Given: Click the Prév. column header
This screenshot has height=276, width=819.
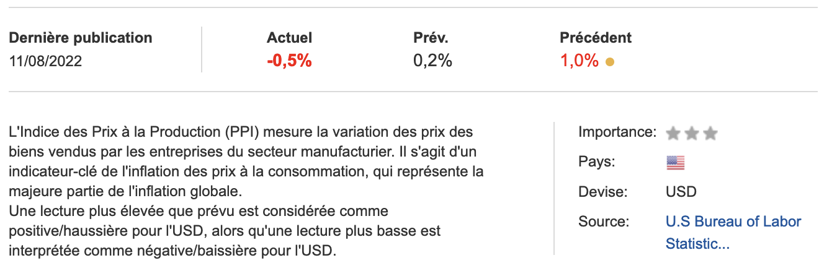Looking at the screenshot, I should [x=431, y=38].
